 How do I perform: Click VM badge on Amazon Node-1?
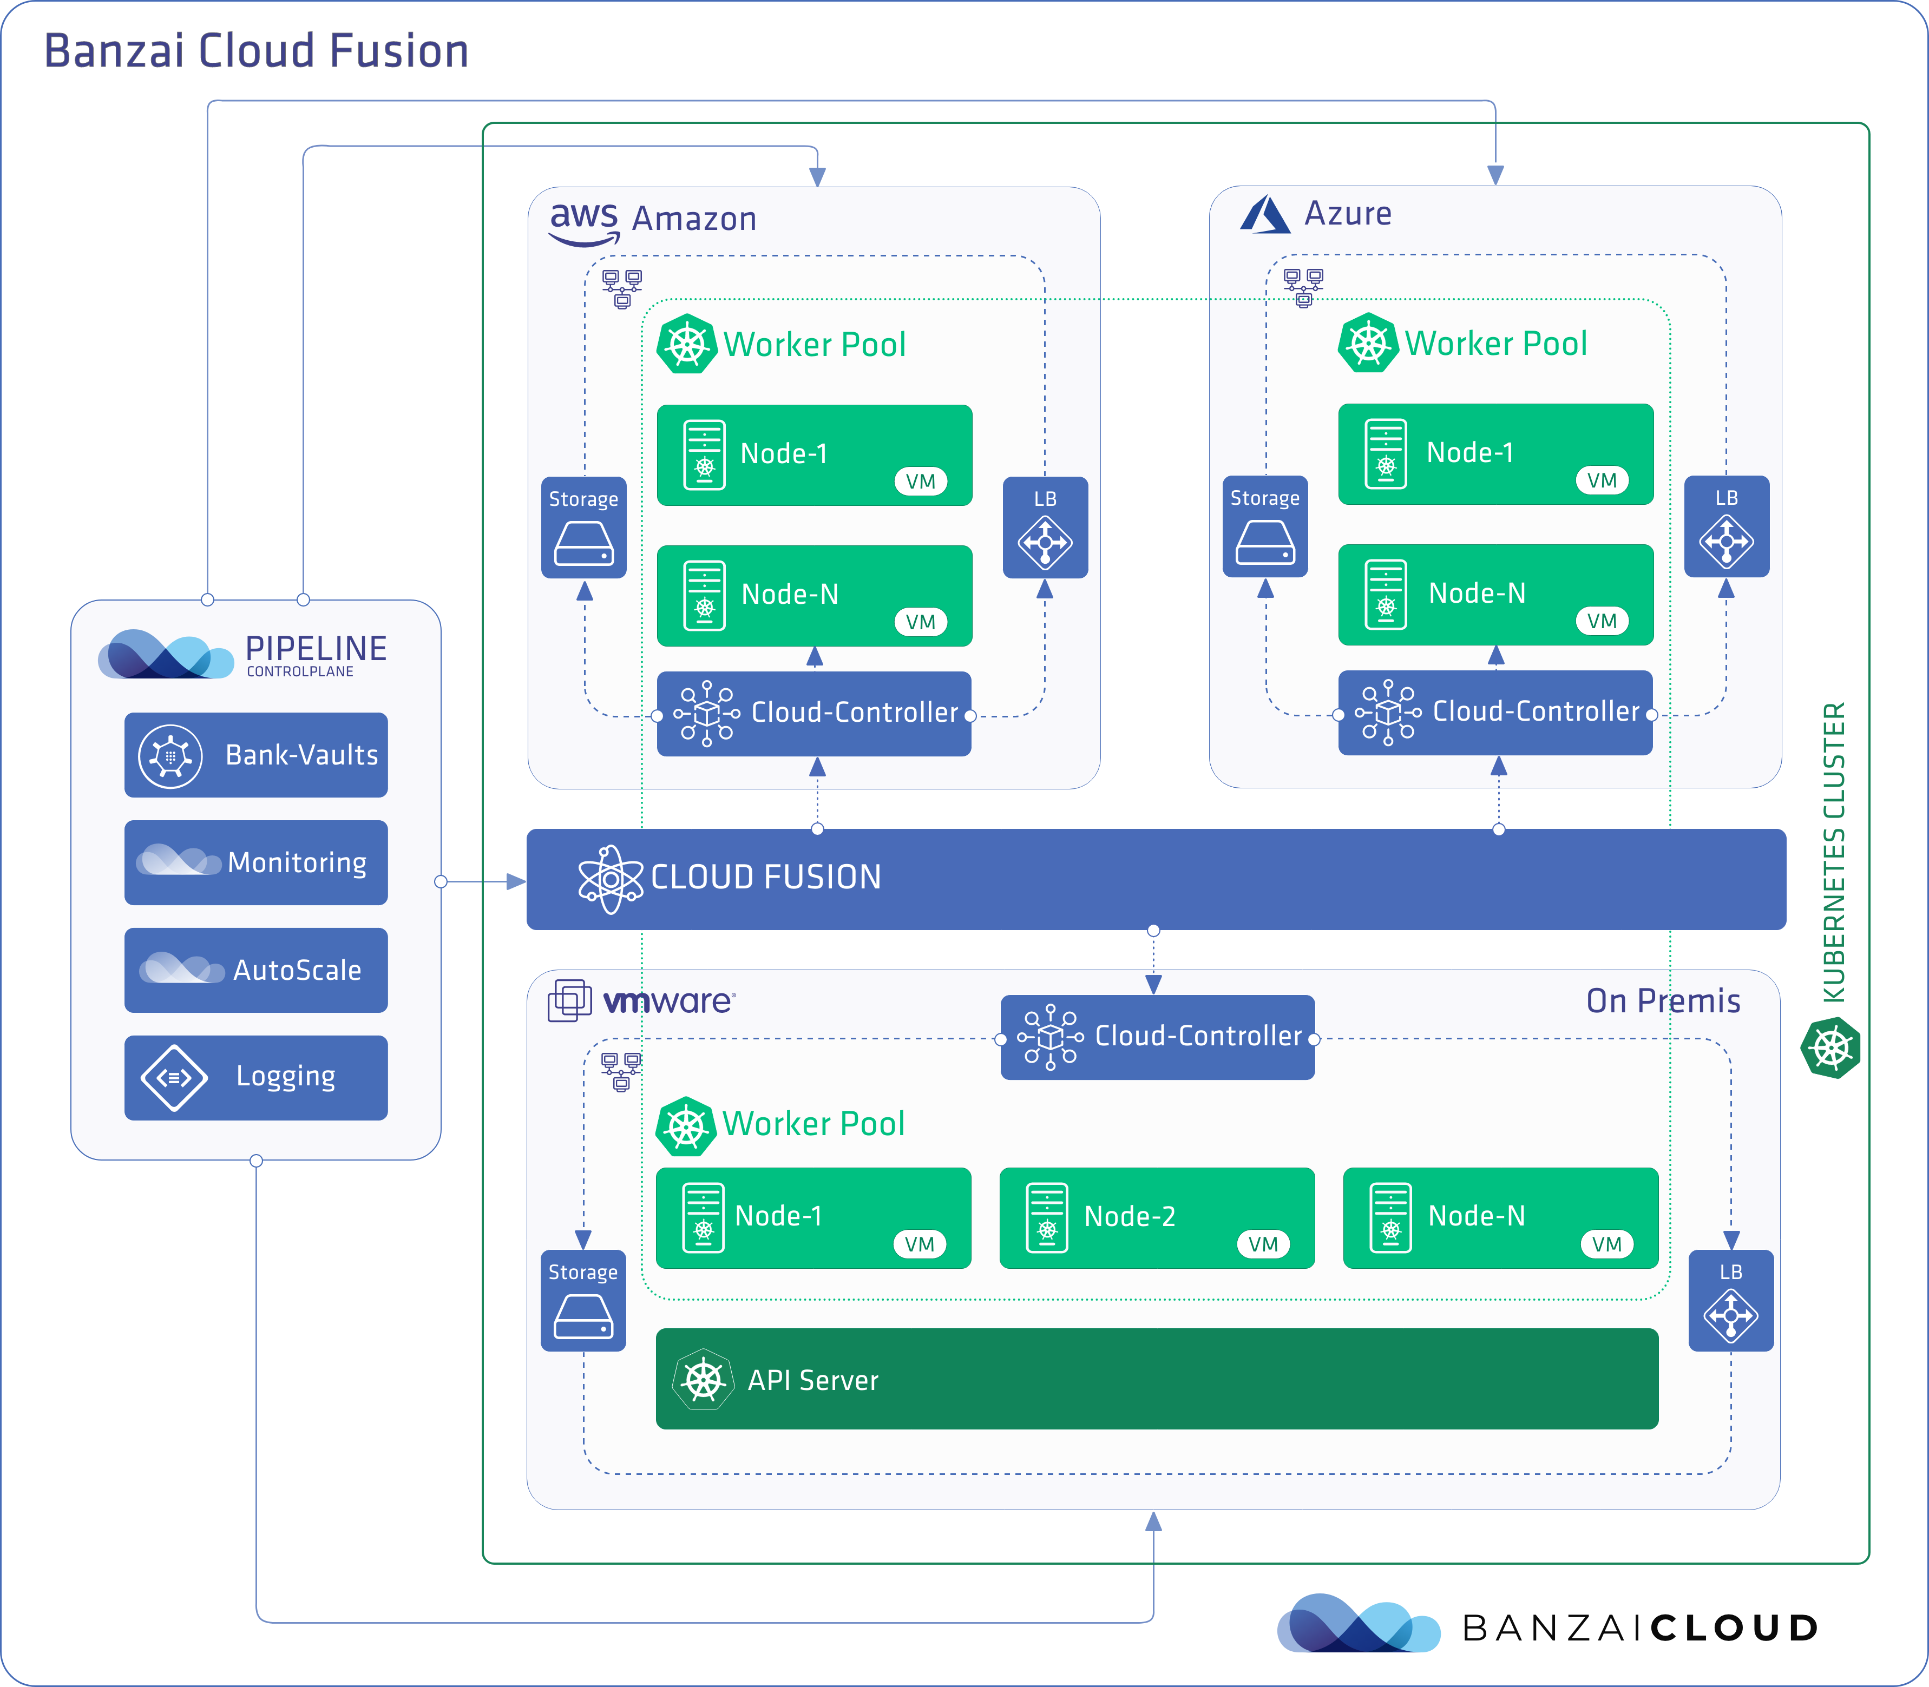(920, 481)
